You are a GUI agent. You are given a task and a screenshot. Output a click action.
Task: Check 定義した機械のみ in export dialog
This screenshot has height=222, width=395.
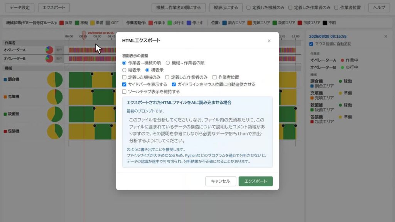(x=124, y=77)
